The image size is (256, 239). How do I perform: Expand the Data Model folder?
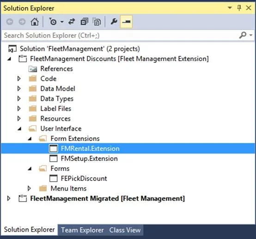point(19,89)
